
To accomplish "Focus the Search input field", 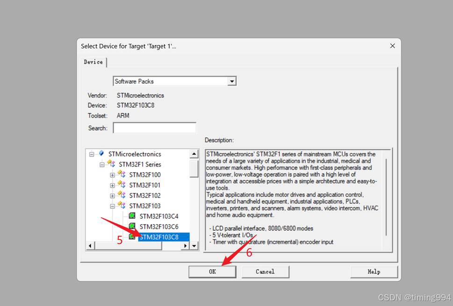I will tap(155, 128).
